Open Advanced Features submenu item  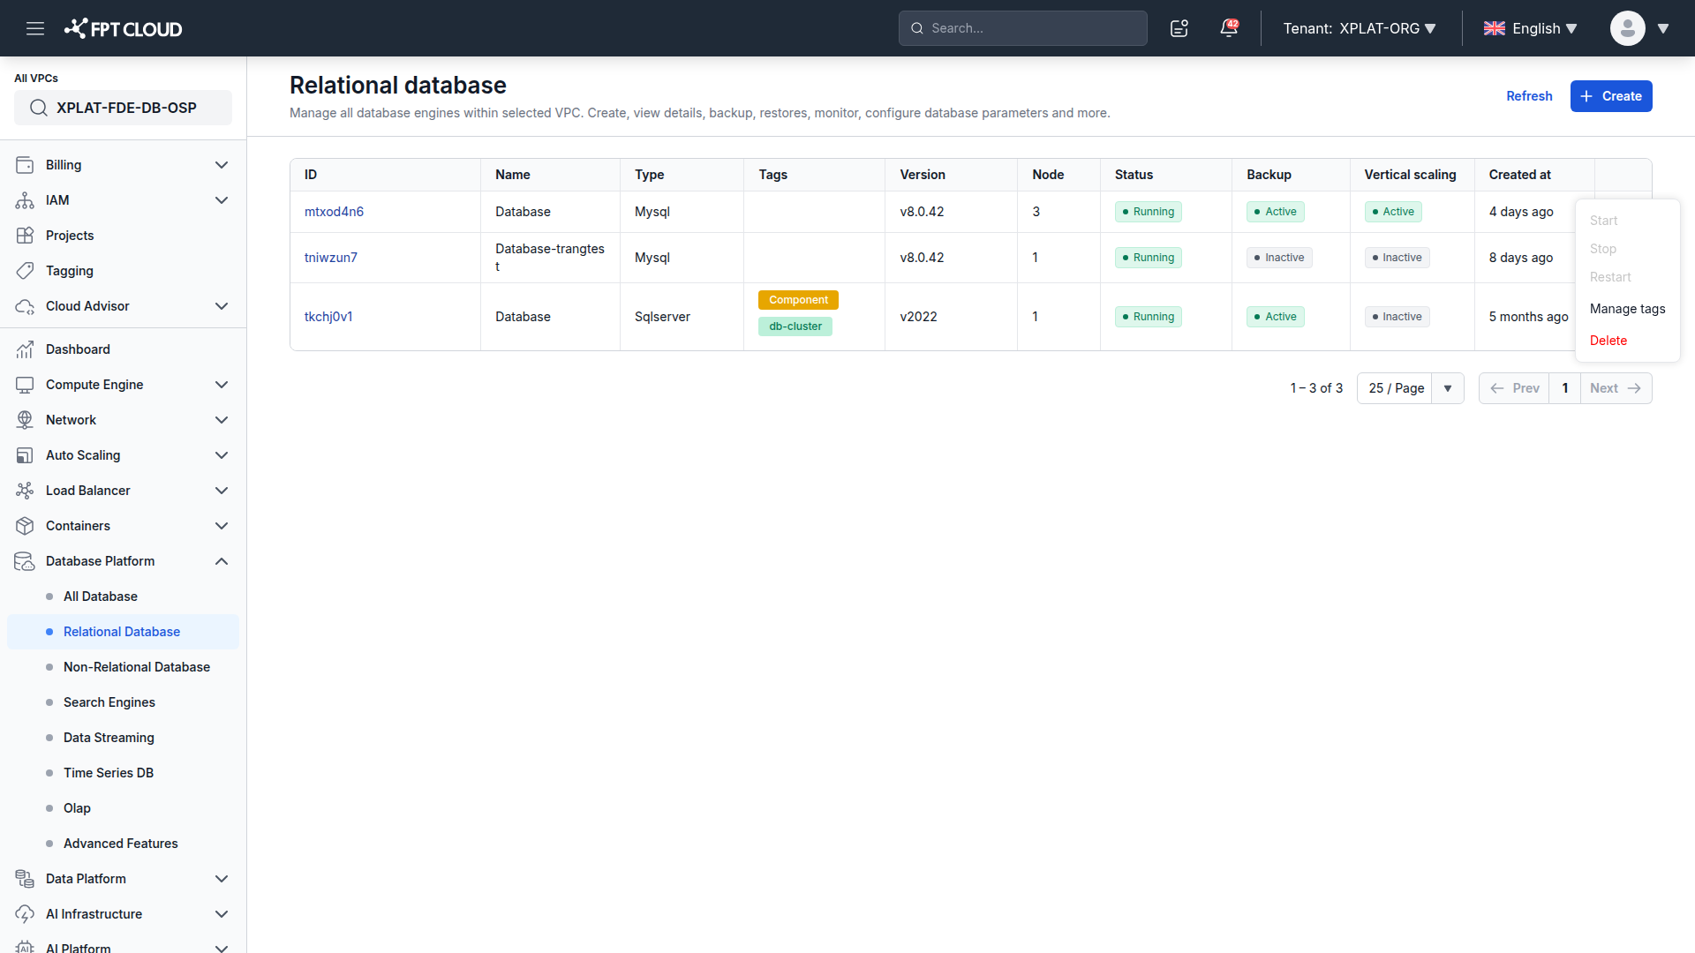point(123,844)
